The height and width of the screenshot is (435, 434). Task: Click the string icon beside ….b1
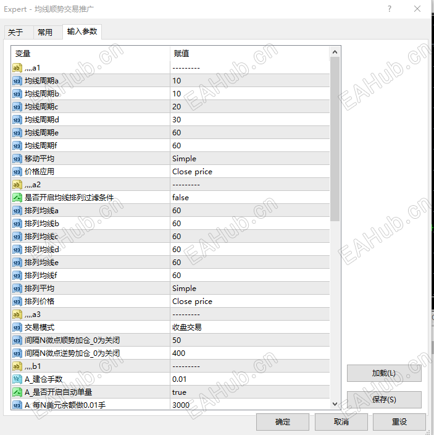coord(17,366)
